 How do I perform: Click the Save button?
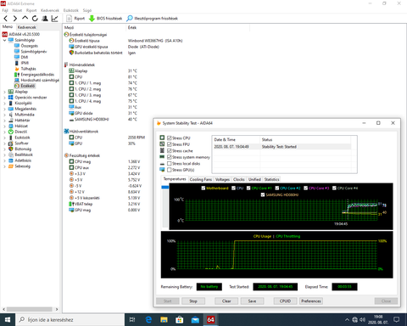point(252,301)
